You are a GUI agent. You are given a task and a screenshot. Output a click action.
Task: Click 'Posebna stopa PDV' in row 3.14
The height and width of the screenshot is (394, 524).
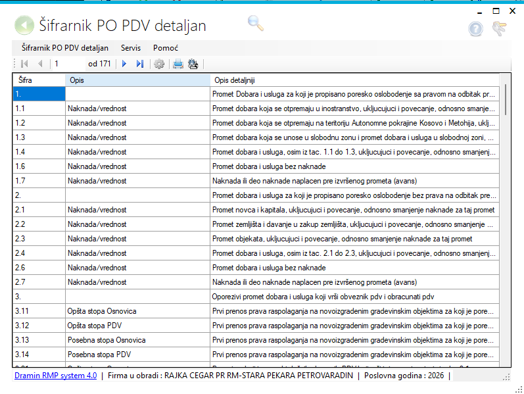pos(99,355)
